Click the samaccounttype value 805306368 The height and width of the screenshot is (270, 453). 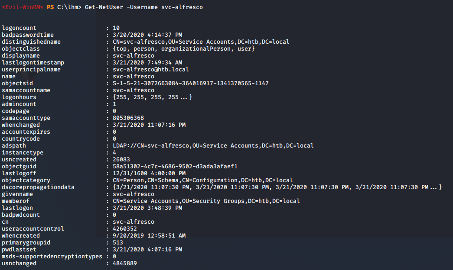128,118
